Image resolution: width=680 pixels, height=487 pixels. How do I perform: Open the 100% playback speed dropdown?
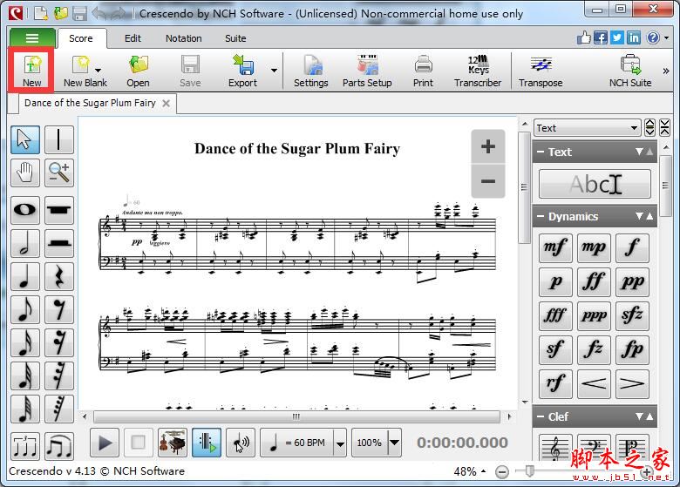click(x=394, y=443)
